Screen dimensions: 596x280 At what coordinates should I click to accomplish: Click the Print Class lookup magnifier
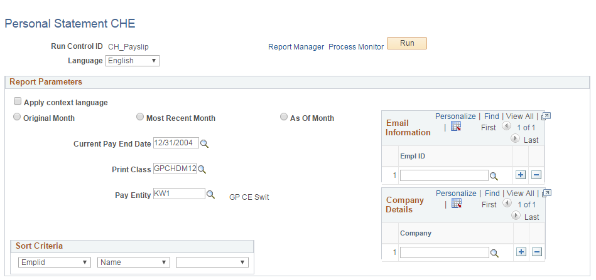click(202, 169)
